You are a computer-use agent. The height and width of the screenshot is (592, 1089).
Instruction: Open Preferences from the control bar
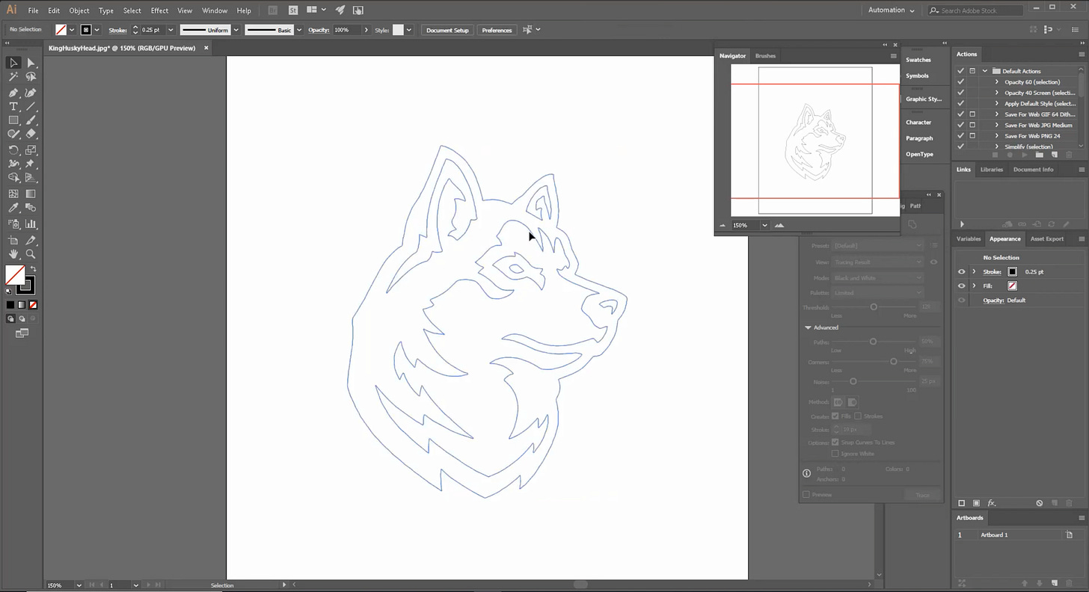click(x=497, y=30)
